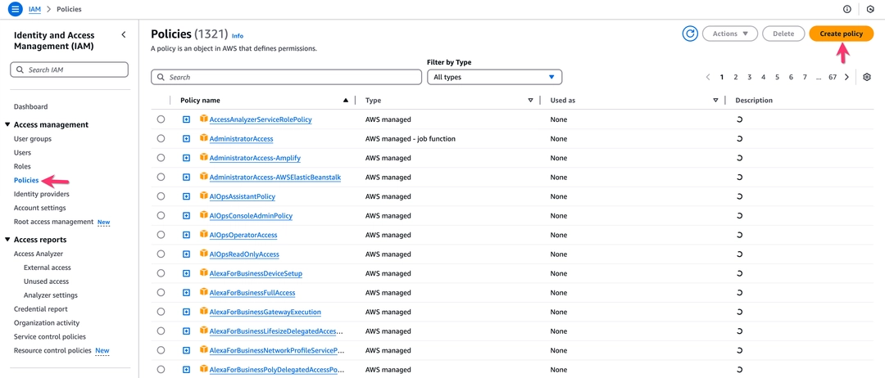Open Filter by Type dropdown
The image size is (885, 378).
(494, 77)
